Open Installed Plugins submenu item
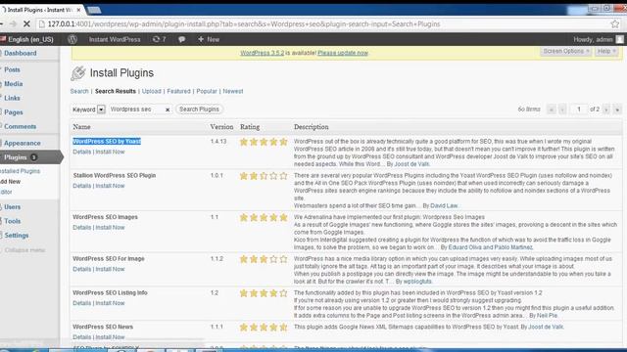This screenshot has height=352, width=627. coord(20,171)
